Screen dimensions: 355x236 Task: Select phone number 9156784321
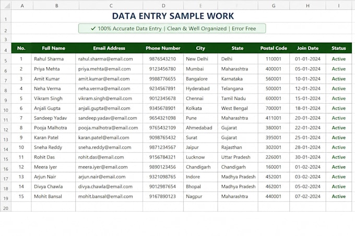tap(163, 157)
